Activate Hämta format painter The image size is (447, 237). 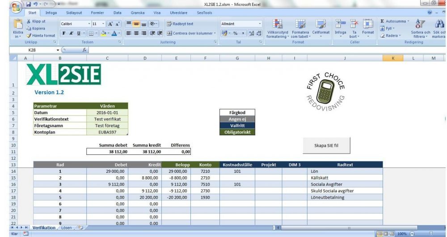[x=41, y=36]
